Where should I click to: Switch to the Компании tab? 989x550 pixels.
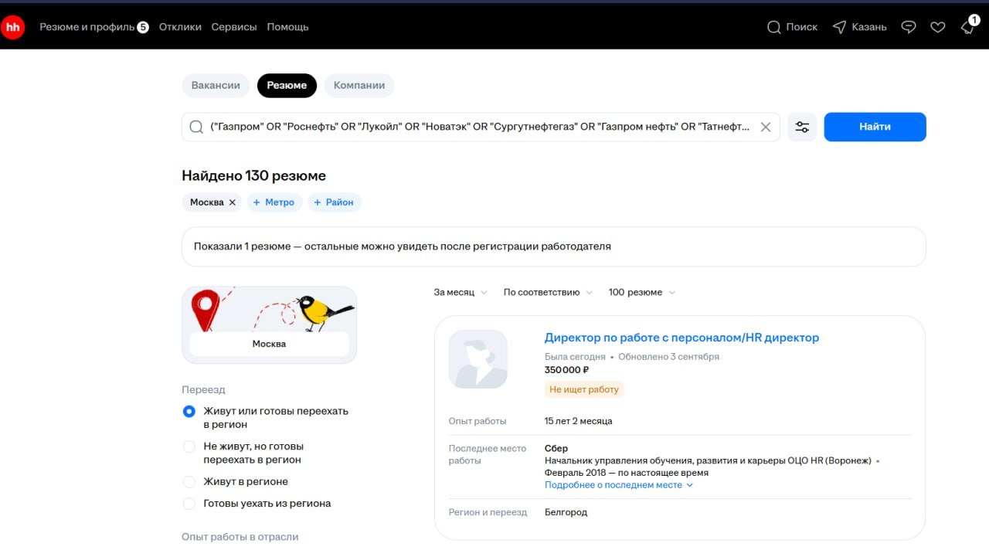[x=359, y=86]
